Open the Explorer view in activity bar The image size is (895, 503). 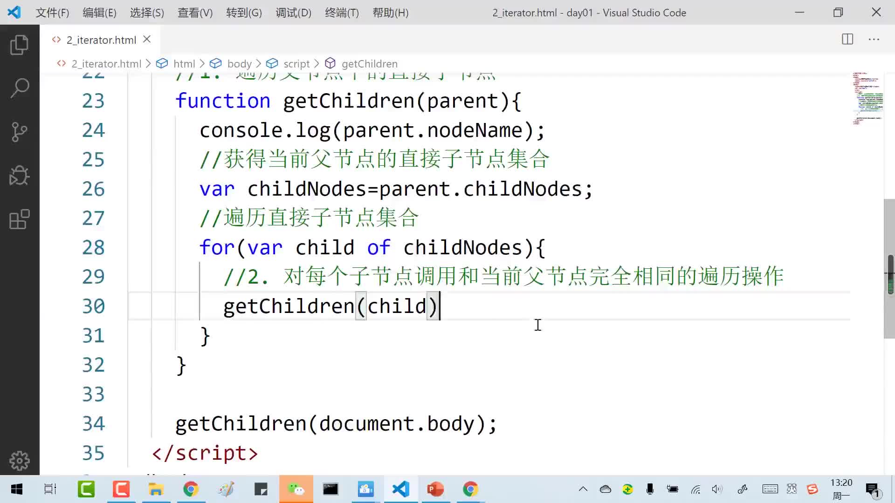(19, 45)
